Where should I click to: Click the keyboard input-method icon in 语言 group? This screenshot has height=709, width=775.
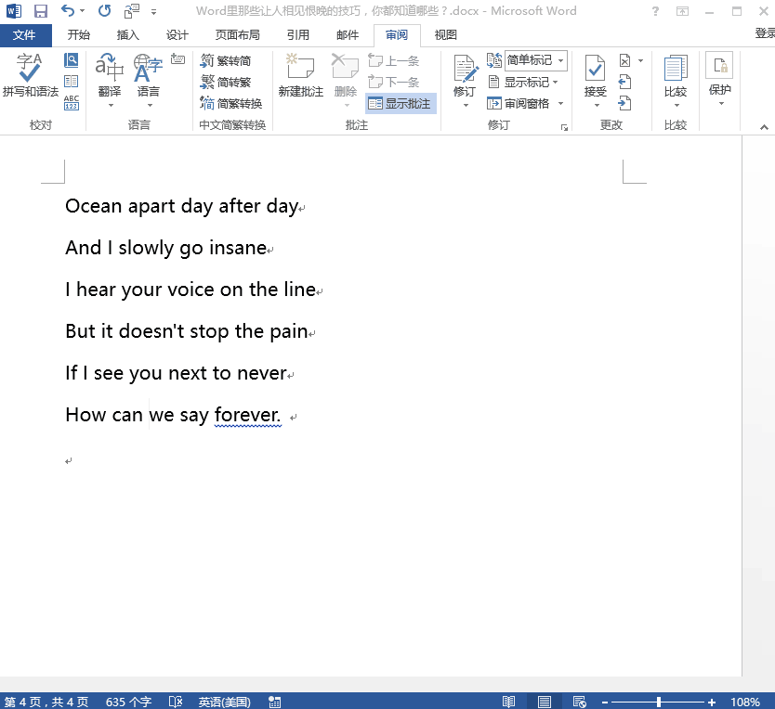177,59
